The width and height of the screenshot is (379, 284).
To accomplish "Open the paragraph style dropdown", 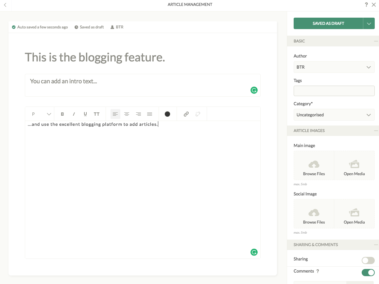I will tap(41, 114).
